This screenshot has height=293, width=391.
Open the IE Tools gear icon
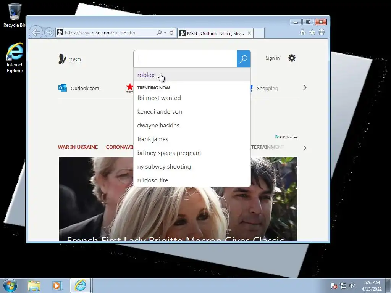click(x=322, y=32)
